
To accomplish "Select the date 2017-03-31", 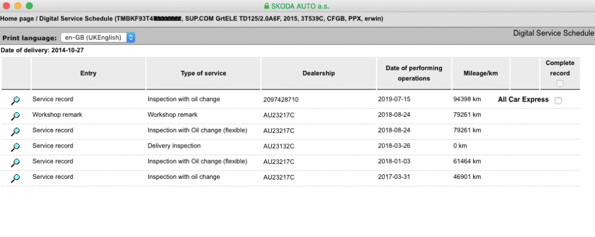I will [x=395, y=177].
